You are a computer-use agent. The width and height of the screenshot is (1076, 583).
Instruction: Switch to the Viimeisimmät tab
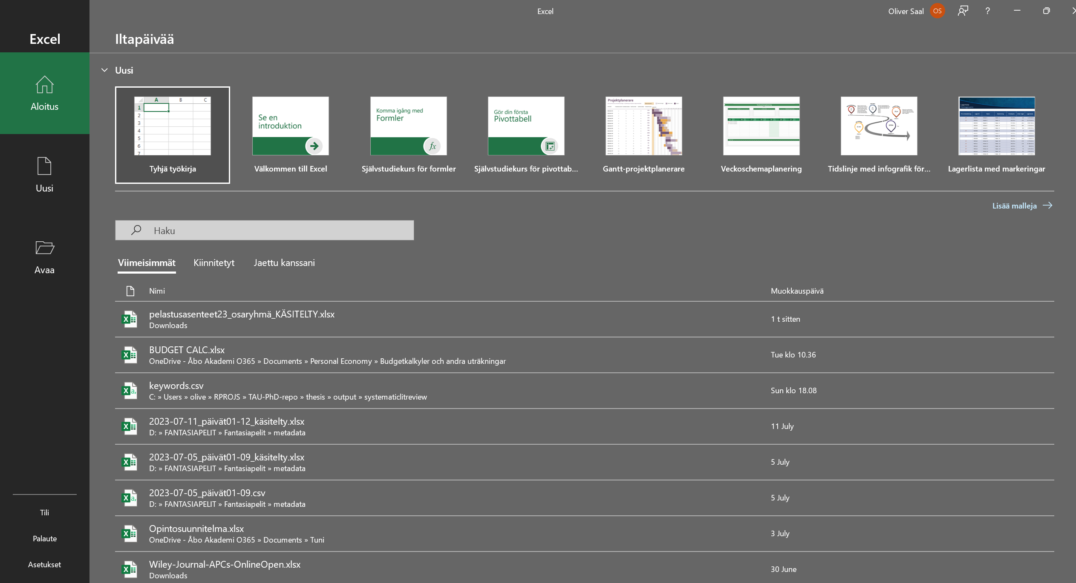[x=147, y=263]
